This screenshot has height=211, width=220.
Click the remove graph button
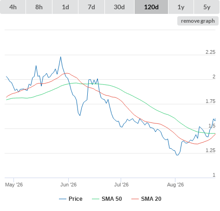pos(198,21)
